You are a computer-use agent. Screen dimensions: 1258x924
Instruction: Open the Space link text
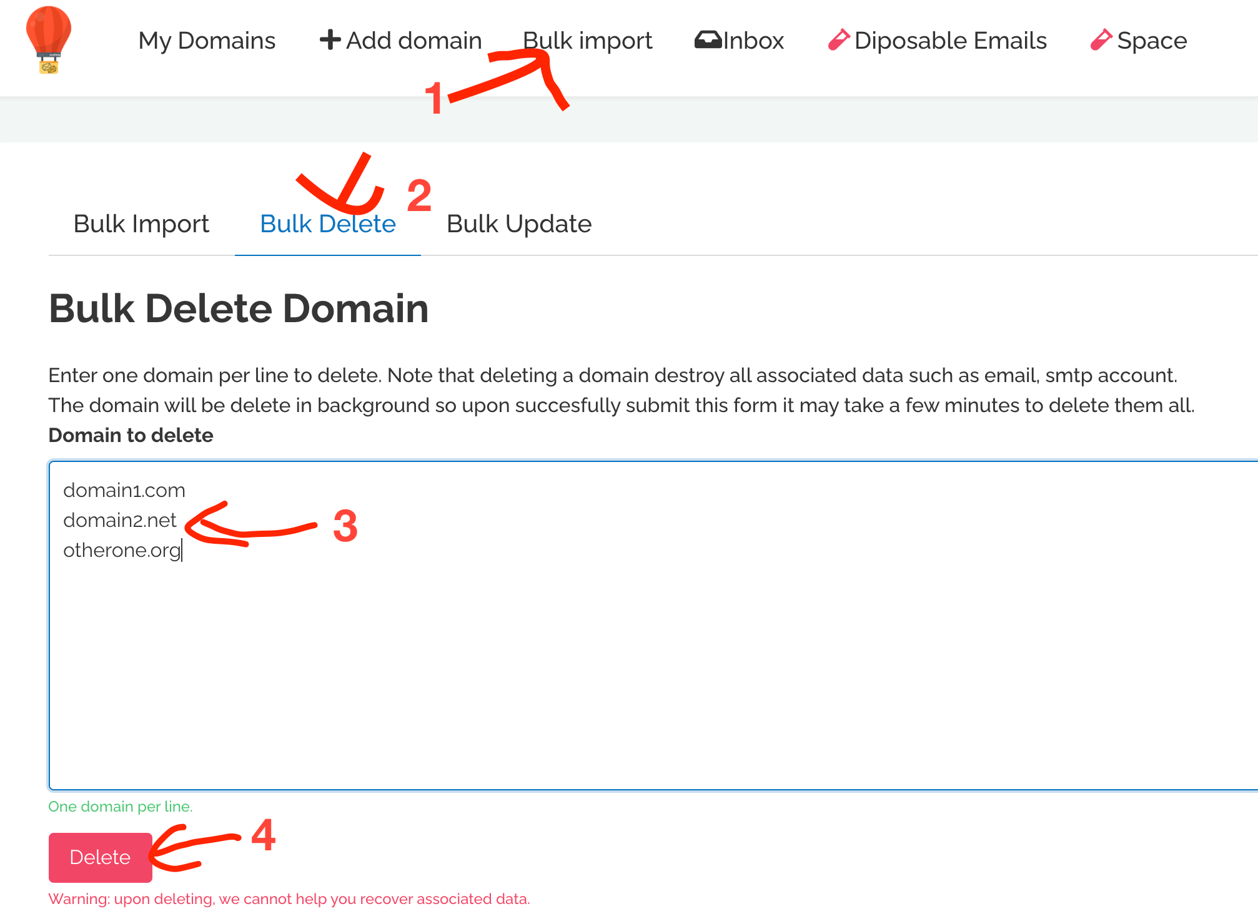tap(1151, 41)
